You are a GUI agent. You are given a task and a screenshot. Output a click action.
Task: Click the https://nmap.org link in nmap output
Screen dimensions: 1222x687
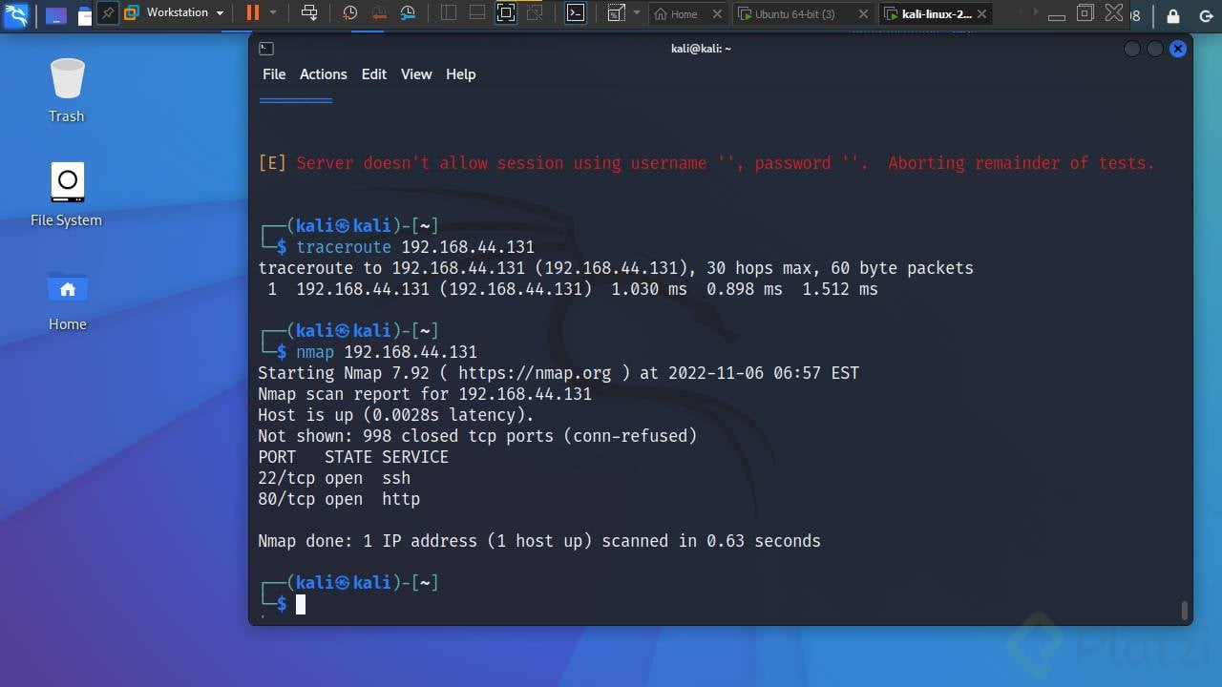tap(535, 373)
